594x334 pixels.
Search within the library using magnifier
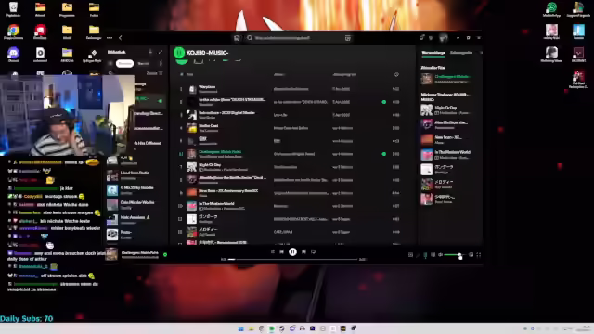click(110, 73)
